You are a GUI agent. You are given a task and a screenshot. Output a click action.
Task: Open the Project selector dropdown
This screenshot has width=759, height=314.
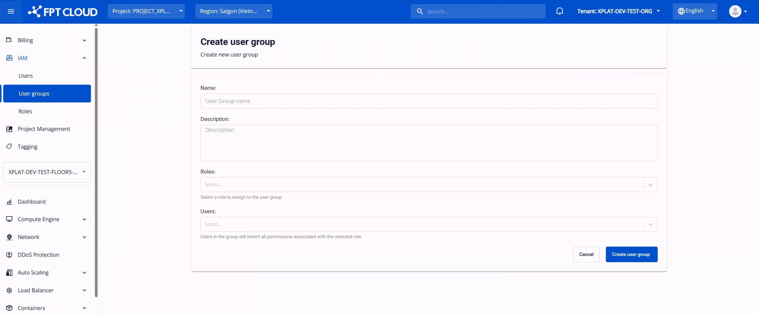point(146,11)
